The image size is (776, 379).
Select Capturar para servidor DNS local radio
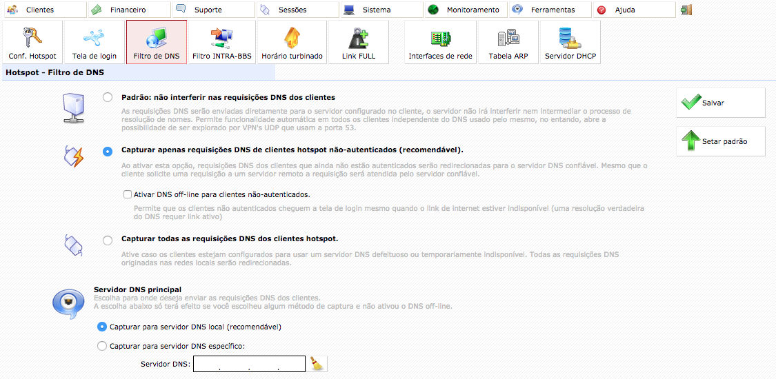[x=102, y=326]
